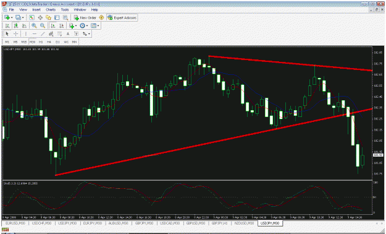Image resolution: width=386 pixels, height=234 pixels.
Task: Select the Text 'A' tool
Action: tap(68, 34)
